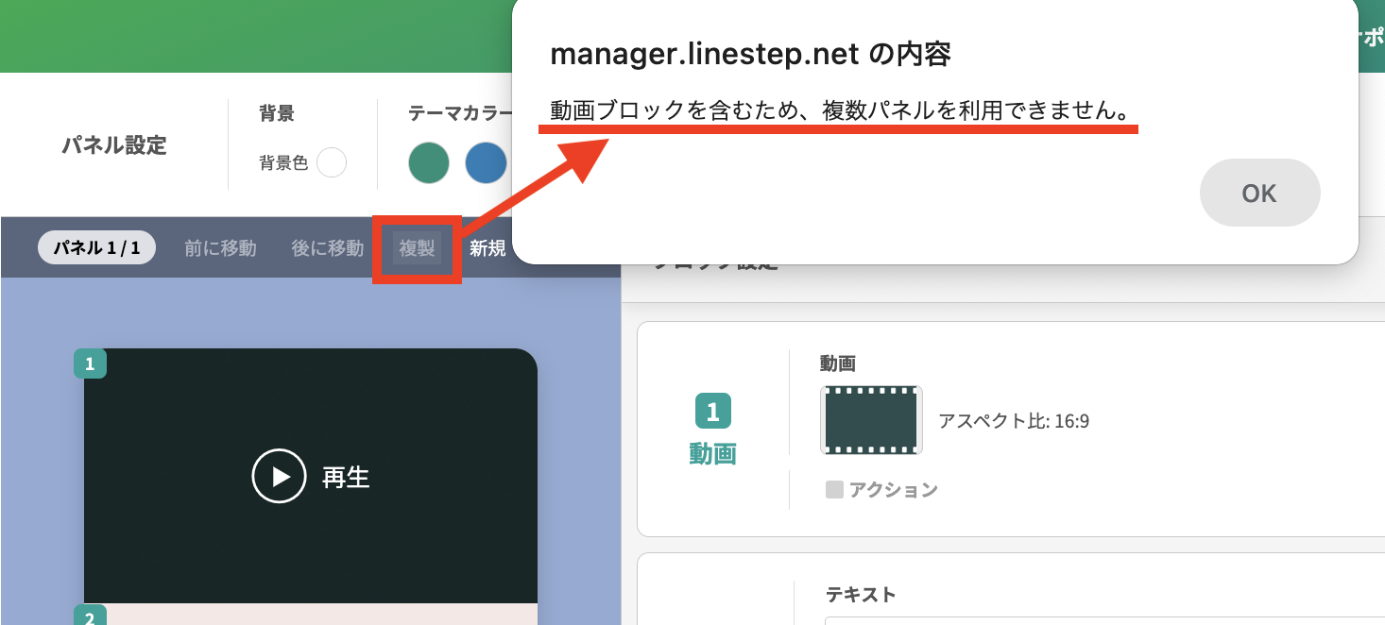Click the パネル設定 heading
This screenshot has height=625, width=1385.
[114, 145]
